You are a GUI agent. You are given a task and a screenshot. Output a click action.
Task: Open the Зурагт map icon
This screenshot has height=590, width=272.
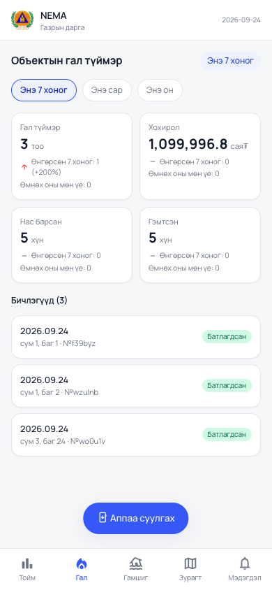[x=190, y=563]
